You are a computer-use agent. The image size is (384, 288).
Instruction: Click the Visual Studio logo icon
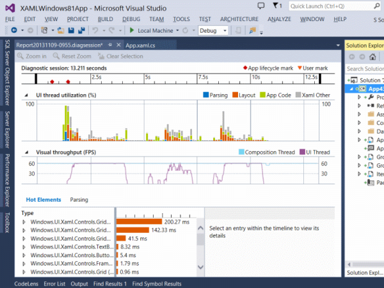10,8
